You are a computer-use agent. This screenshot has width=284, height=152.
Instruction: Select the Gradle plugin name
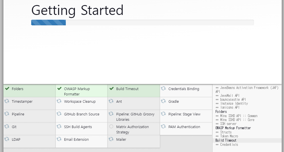[x=173, y=101]
